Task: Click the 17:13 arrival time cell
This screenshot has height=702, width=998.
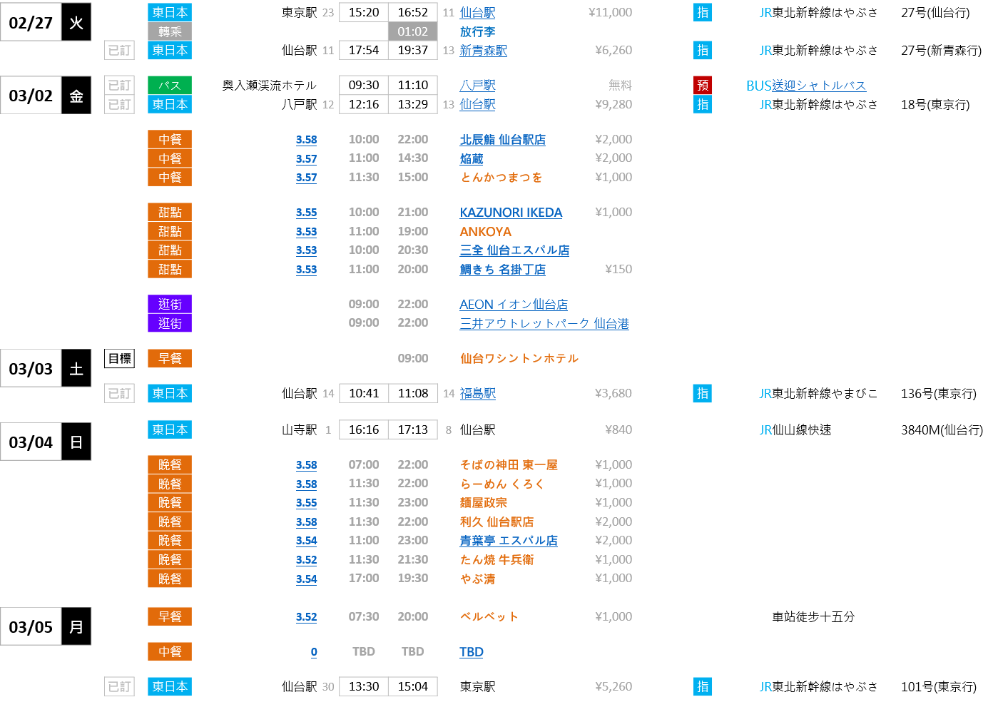Action: pyautogui.click(x=413, y=429)
